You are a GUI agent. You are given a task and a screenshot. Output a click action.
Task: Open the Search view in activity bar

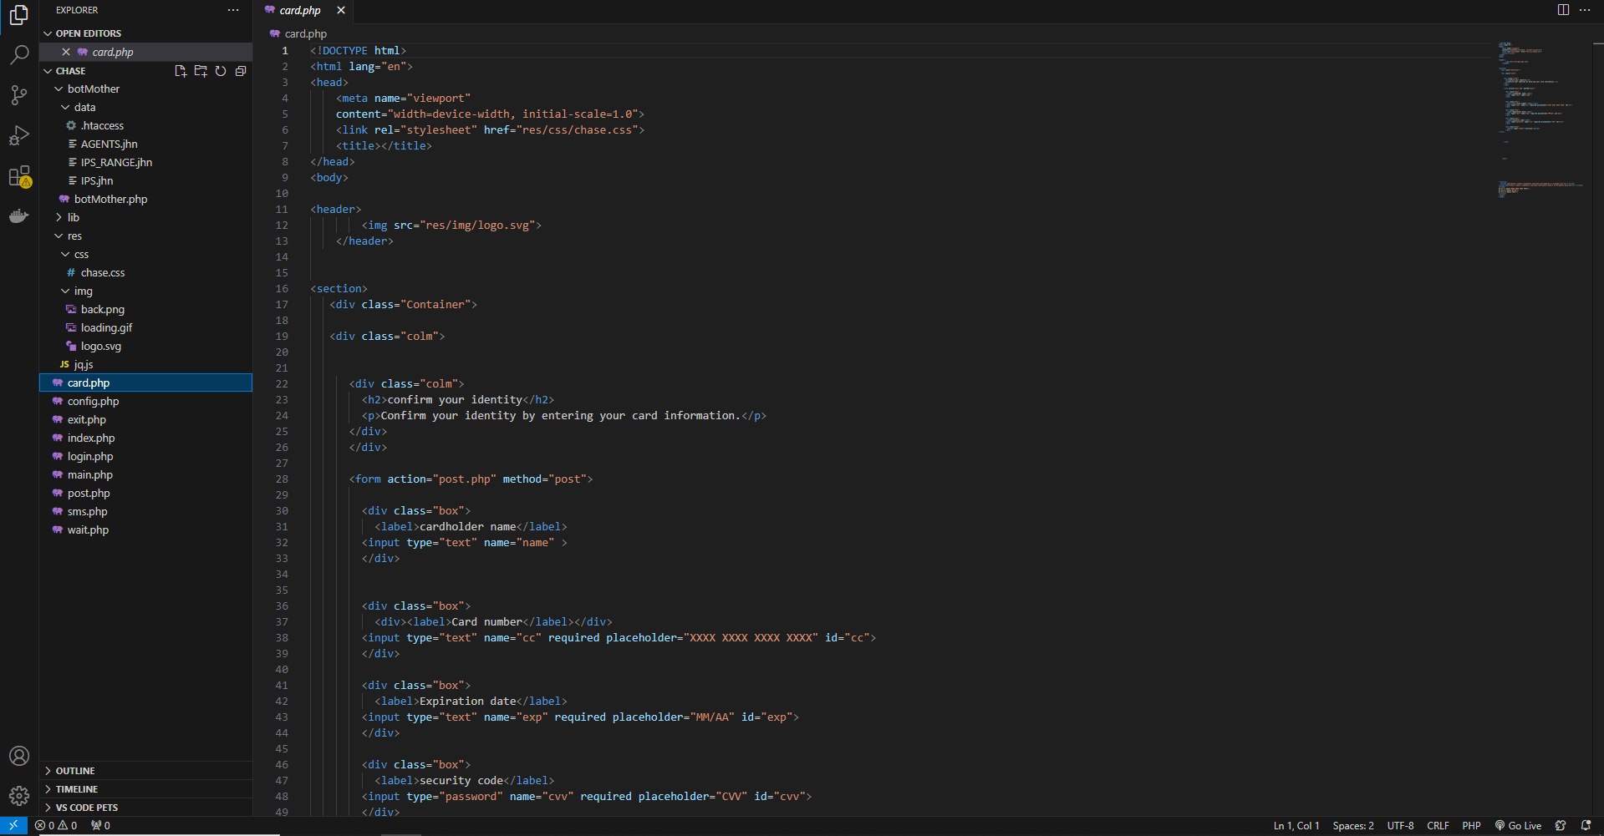pyautogui.click(x=19, y=55)
